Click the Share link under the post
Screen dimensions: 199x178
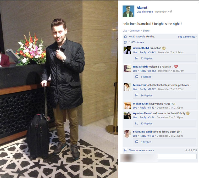(146, 31)
